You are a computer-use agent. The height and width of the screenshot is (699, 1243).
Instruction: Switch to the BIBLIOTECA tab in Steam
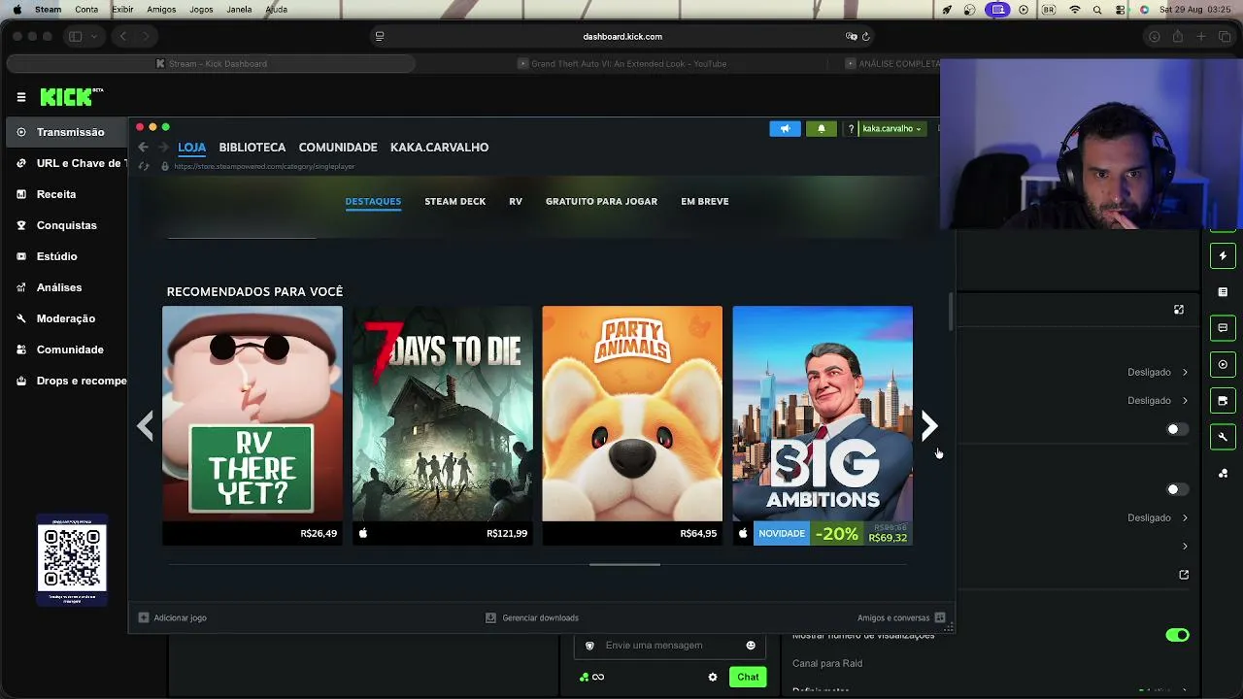[252, 148]
